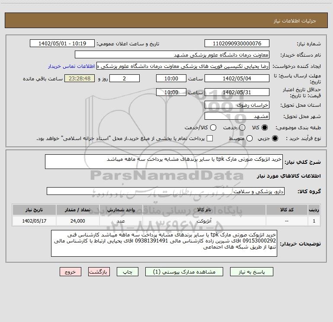
Task: Click the ردیف column header
Action: click(x=314, y=210)
